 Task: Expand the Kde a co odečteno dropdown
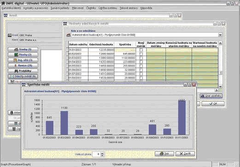(220, 35)
